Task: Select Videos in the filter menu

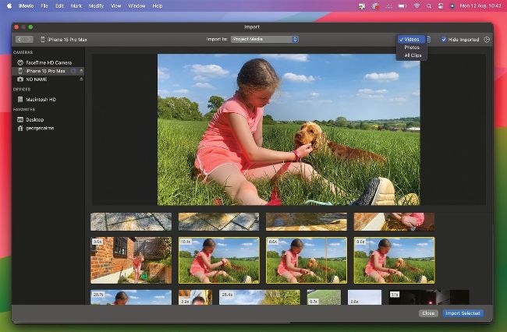Action: coord(411,40)
